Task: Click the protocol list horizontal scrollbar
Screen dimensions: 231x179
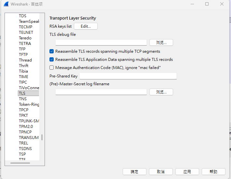Action: (20, 163)
